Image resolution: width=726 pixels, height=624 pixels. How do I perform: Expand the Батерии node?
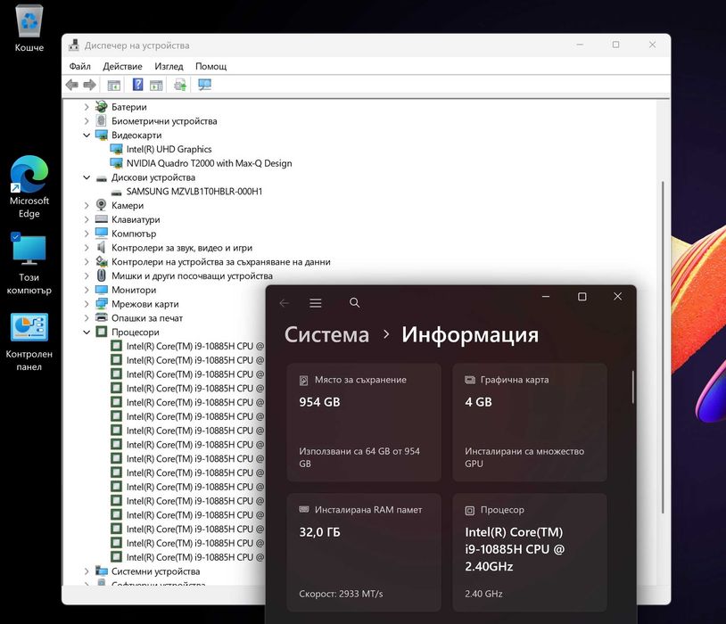(87, 107)
